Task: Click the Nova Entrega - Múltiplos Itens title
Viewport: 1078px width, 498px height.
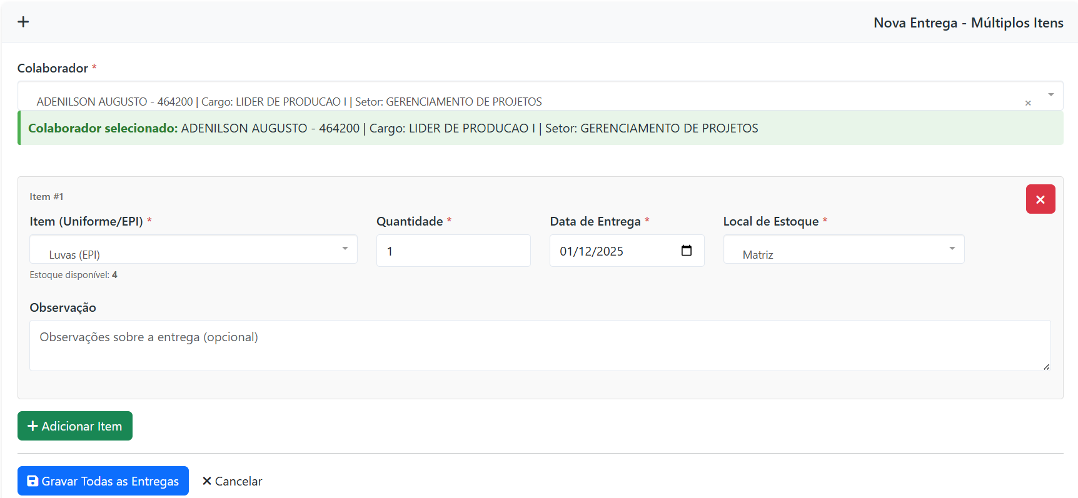Action: 968,23
